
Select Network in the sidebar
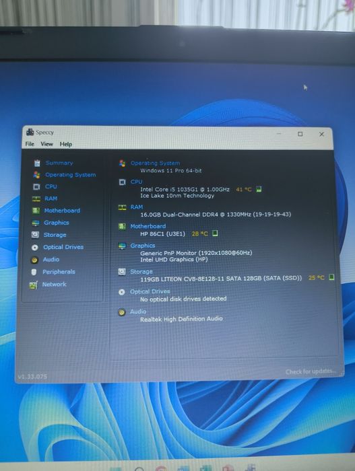point(54,284)
